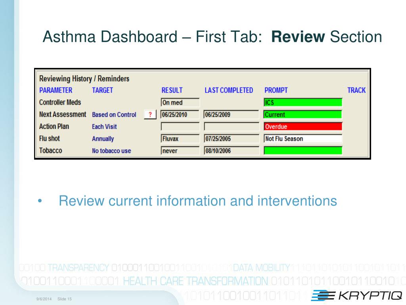Click the green ICS prompt bar
Image resolution: width=406 pixels, height=305 pixels.
[x=303, y=102]
